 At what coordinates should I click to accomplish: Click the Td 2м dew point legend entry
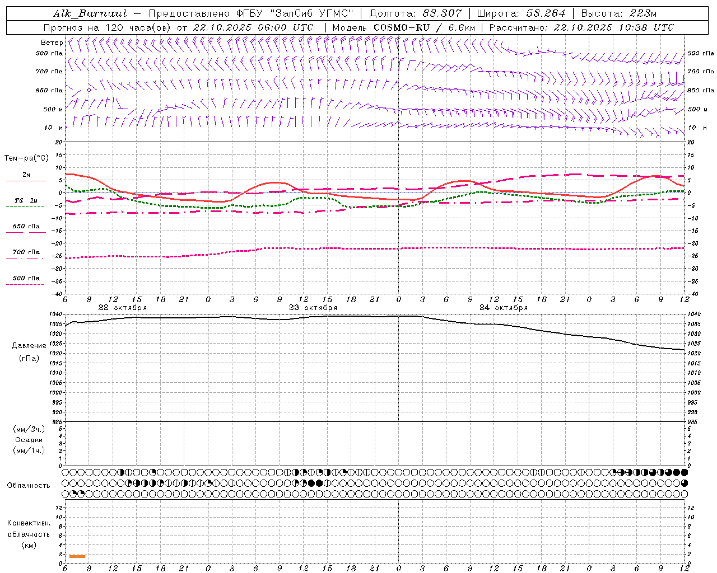(26, 200)
